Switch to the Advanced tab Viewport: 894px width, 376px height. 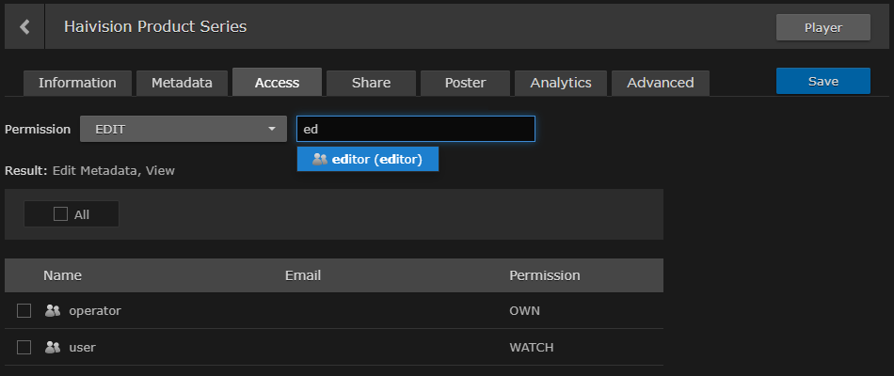[660, 83]
